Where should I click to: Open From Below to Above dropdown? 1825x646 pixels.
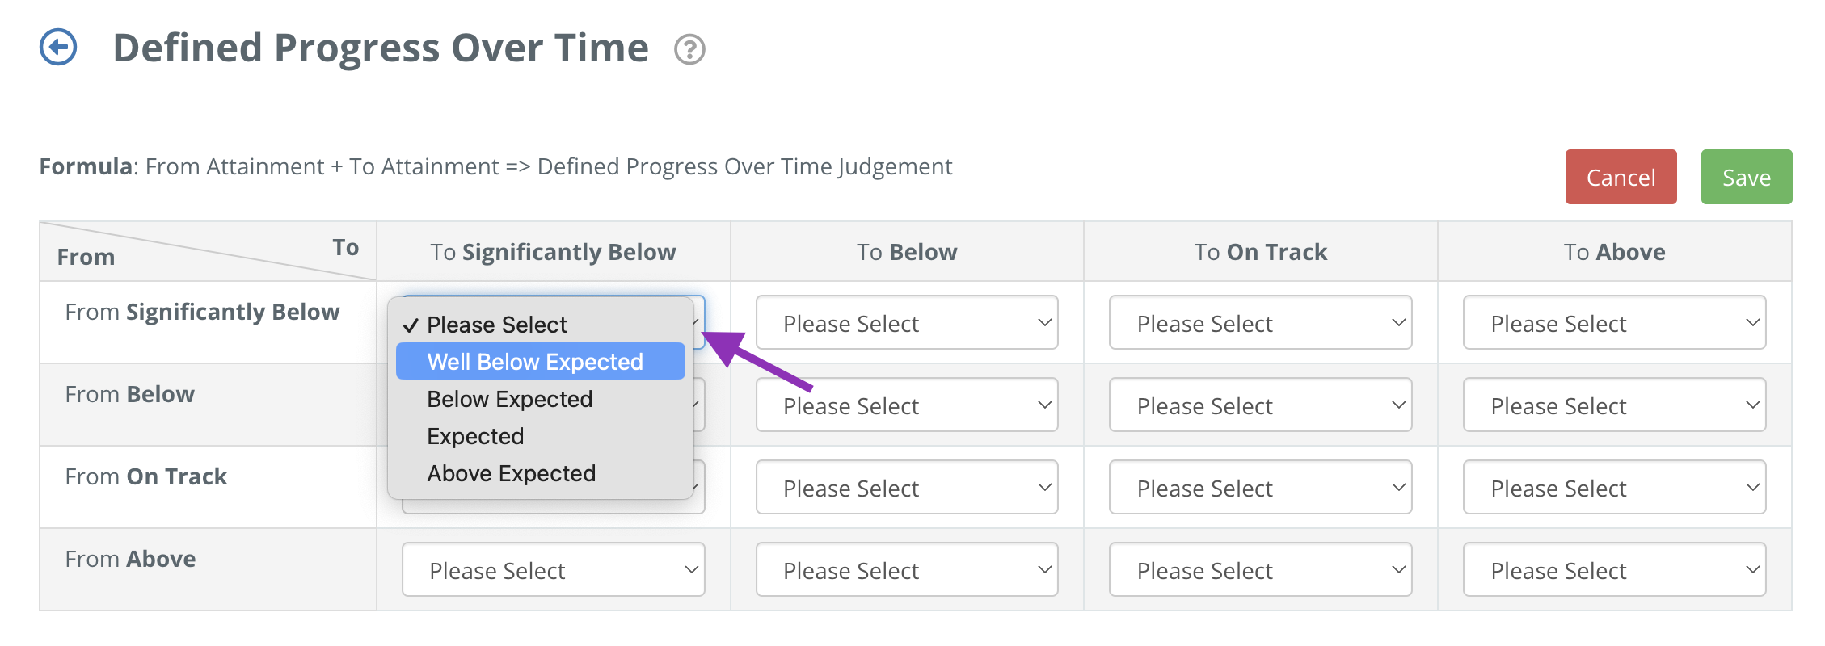click(x=1614, y=405)
